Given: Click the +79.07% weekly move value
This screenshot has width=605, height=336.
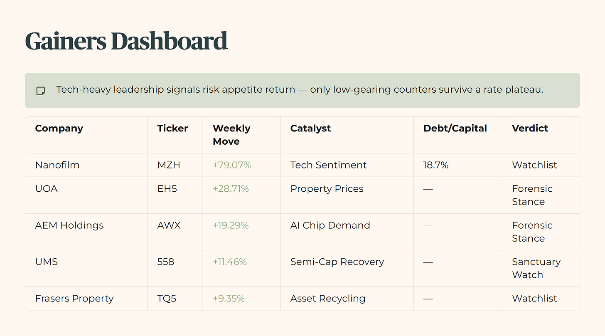Looking at the screenshot, I should [x=232, y=165].
